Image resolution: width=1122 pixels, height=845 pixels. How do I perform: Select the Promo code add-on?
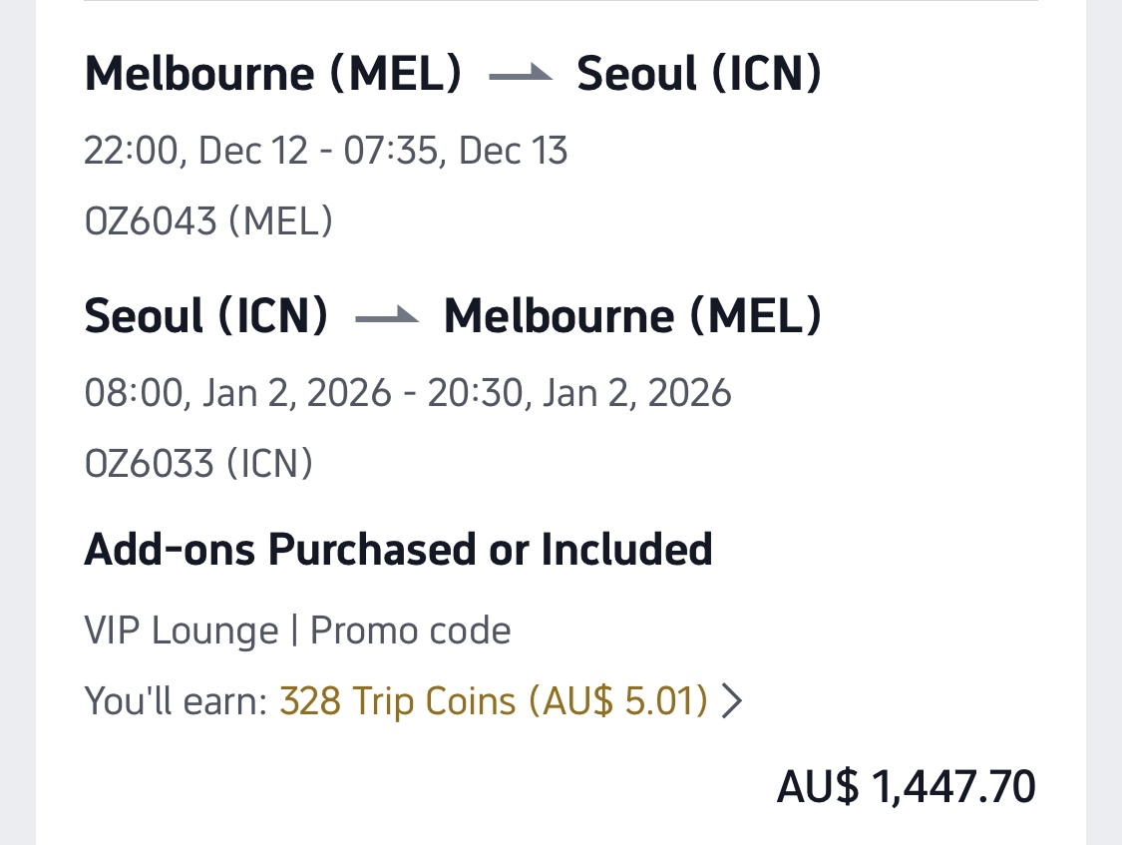click(x=411, y=632)
